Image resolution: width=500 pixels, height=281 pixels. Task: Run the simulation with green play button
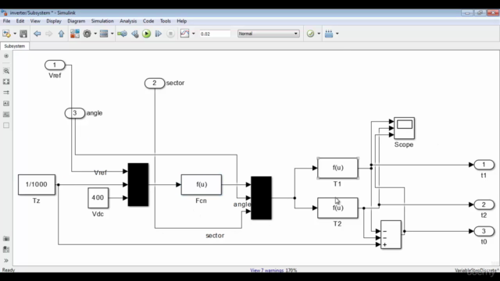[x=146, y=34]
